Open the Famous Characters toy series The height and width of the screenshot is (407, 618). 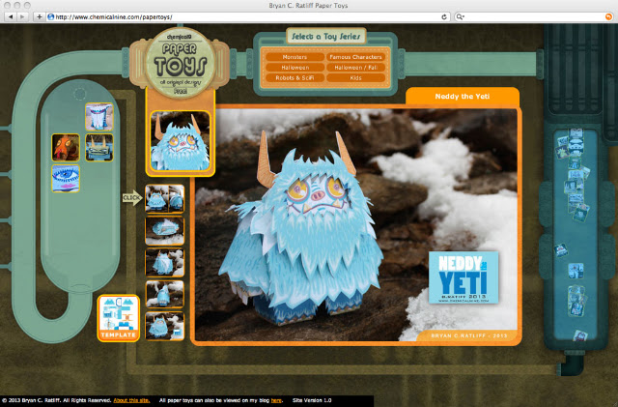point(355,57)
